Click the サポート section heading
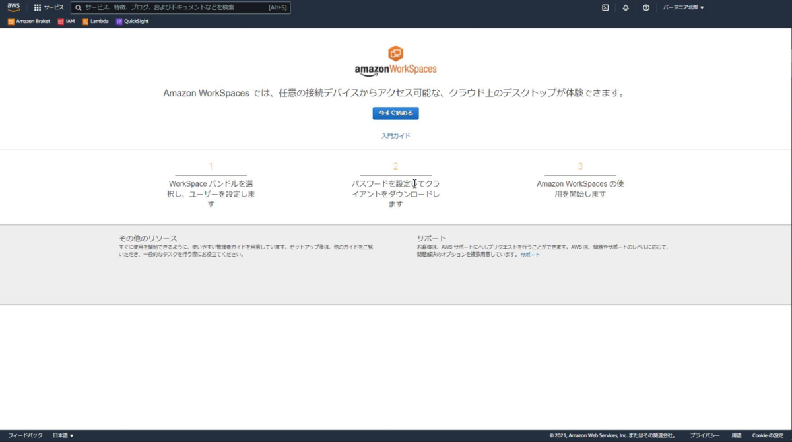 click(432, 238)
